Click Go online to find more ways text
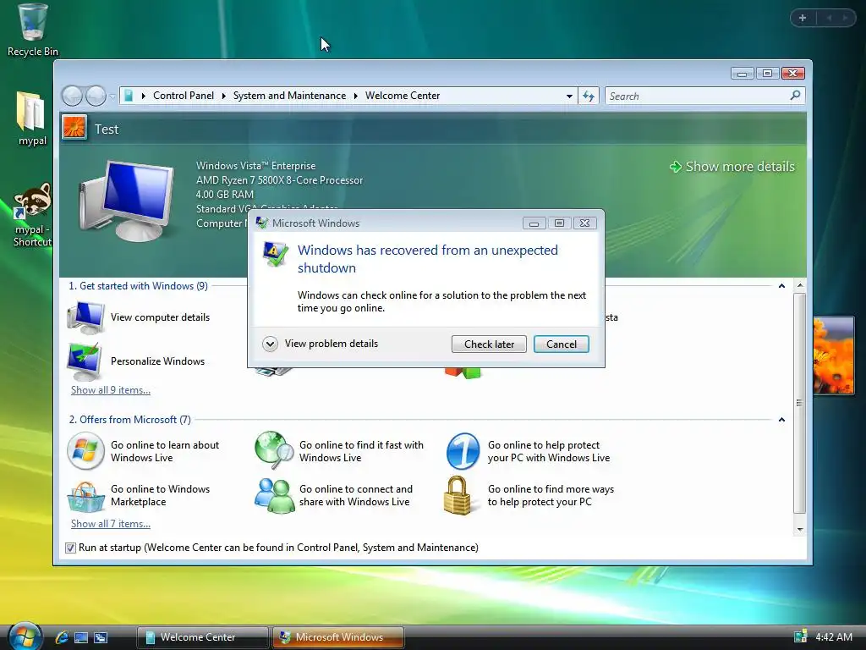This screenshot has width=866, height=650. 551,495
